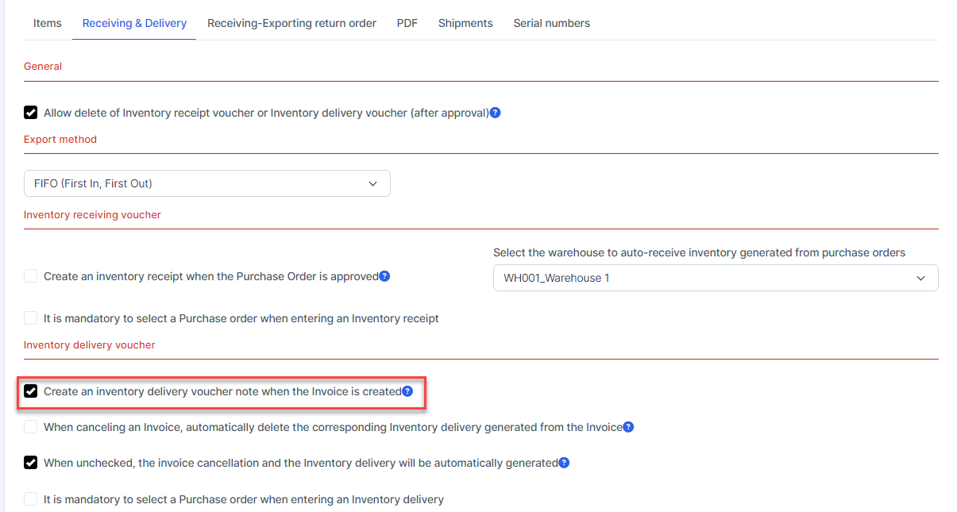Uncheck Allow delete of Inventory receipt voucher
Image resolution: width=957 pixels, height=512 pixels.
(31, 113)
